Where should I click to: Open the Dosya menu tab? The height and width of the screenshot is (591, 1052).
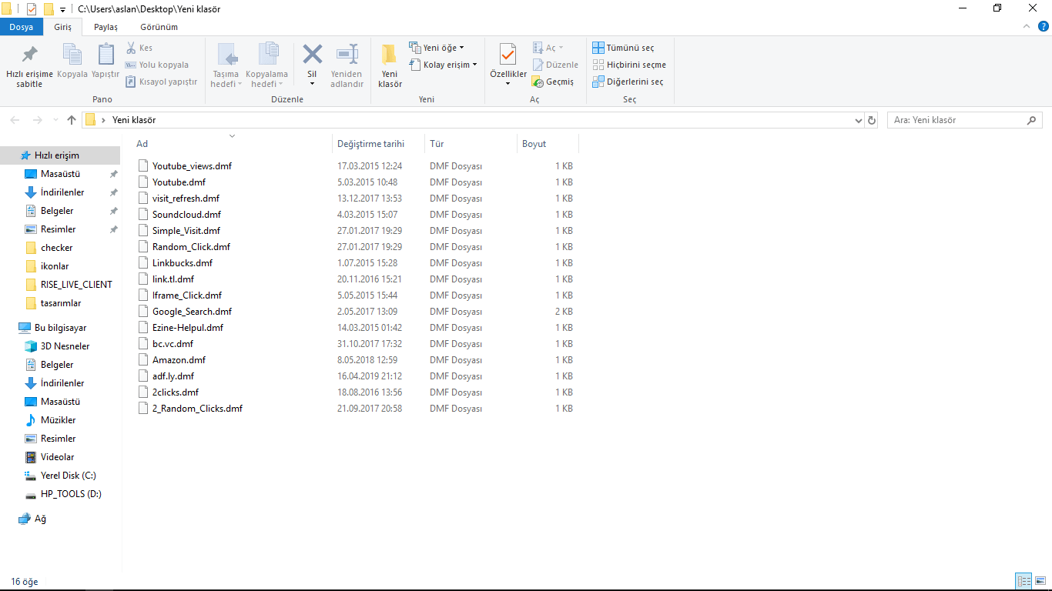tap(22, 27)
